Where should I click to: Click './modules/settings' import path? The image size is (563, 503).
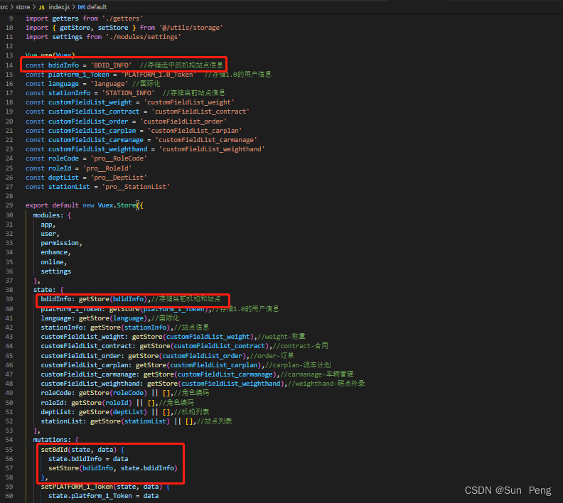pyautogui.click(x=144, y=37)
